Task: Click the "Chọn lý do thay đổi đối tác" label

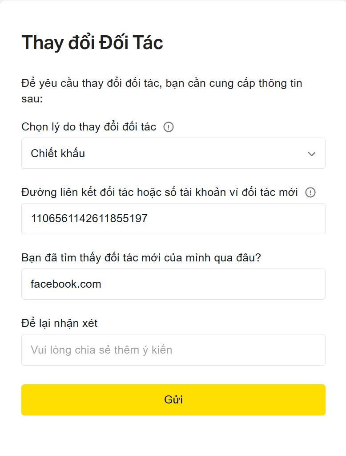Action: [89, 127]
